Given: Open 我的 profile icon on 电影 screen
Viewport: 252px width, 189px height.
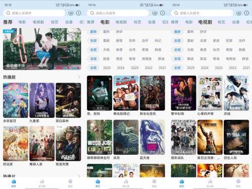Looking at the screenshot, I should (154, 181).
